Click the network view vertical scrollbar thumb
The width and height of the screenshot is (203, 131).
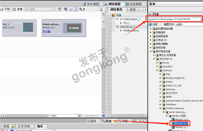pos(103,22)
